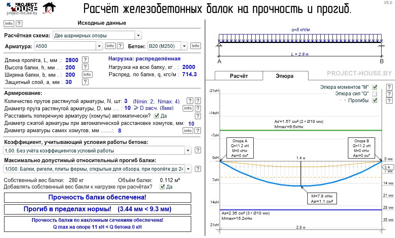
Task: Click last question mark in Количество прутов row
Action: pos(198,101)
